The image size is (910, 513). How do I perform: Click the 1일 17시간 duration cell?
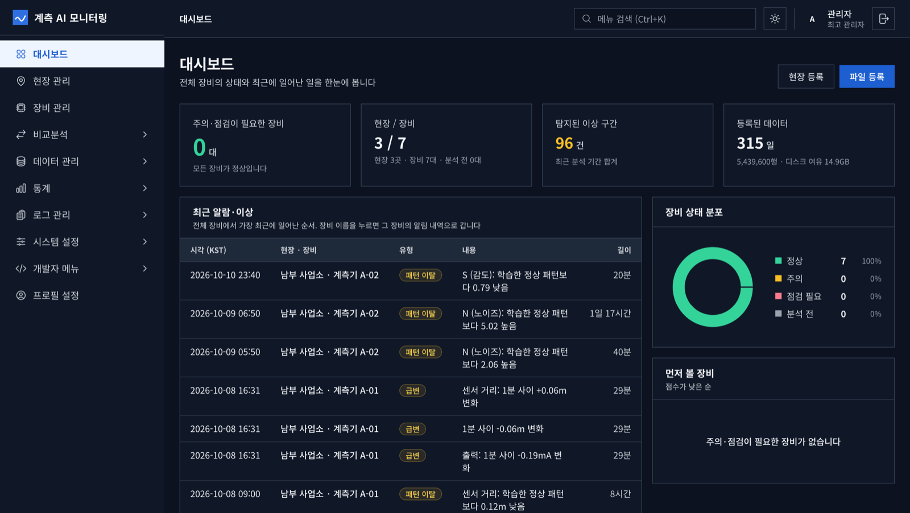tap(610, 314)
